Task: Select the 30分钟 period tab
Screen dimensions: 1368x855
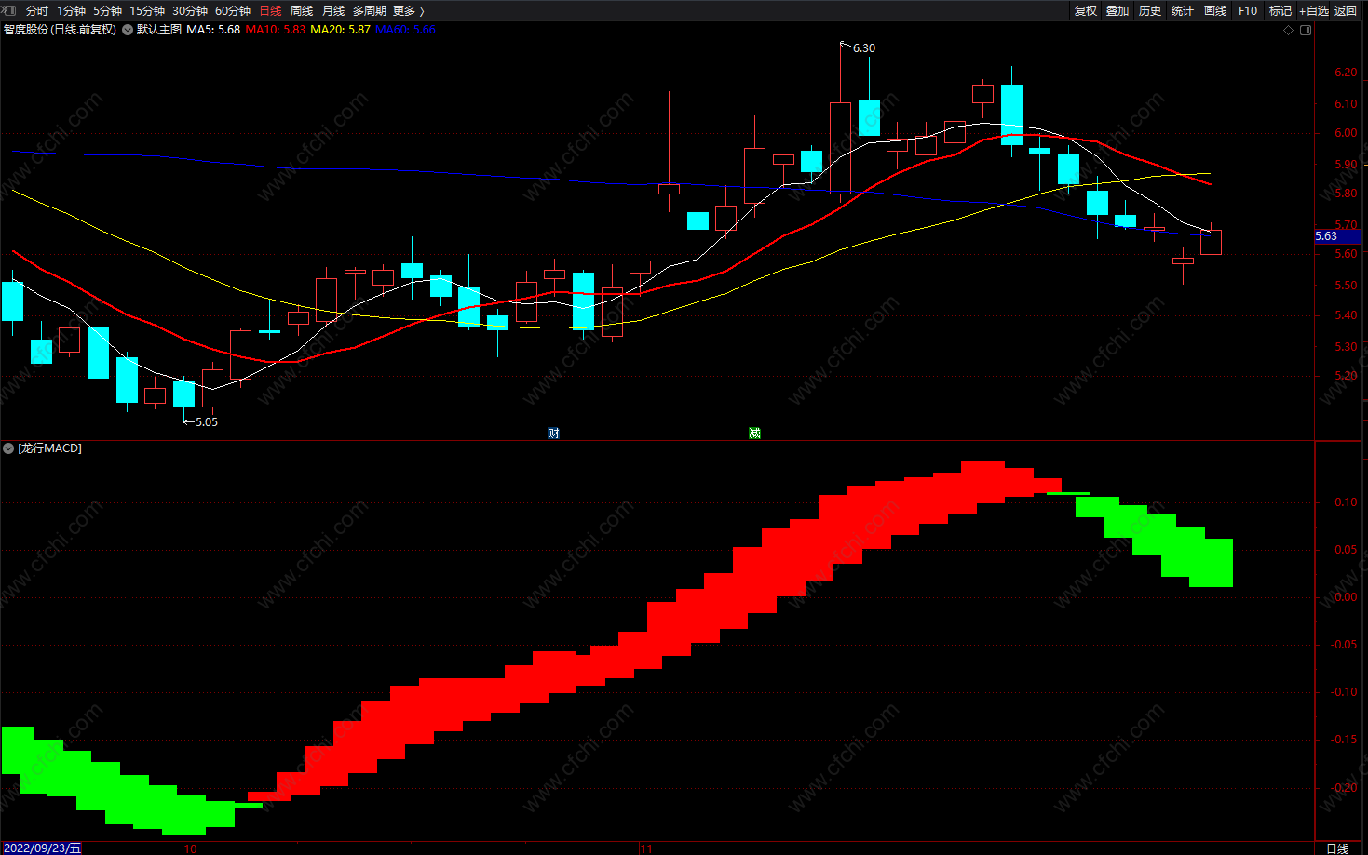Action: [x=190, y=10]
